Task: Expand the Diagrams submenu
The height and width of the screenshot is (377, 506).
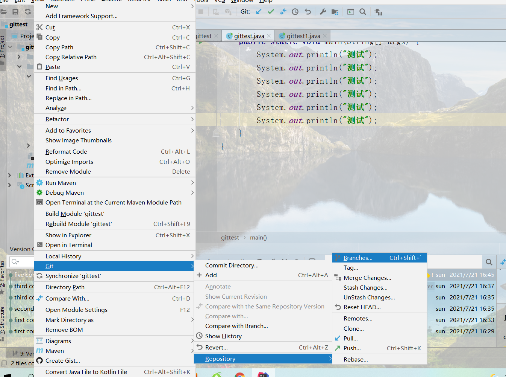Action: [x=115, y=341]
